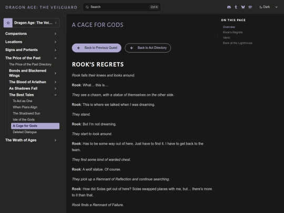Viewport: 284px width, 213px height.
Task: Click Back to Previous Quest button
Action: (97, 48)
